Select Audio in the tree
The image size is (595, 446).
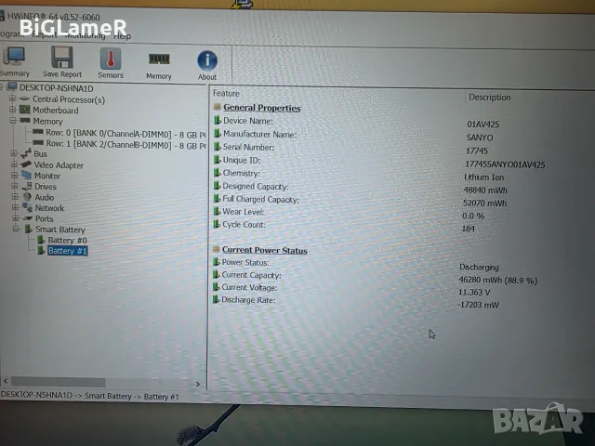tap(45, 197)
